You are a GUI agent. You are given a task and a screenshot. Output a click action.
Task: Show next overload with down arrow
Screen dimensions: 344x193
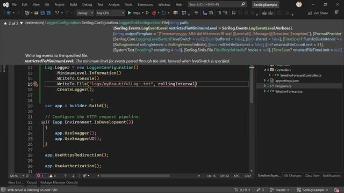click(x=21, y=23)
